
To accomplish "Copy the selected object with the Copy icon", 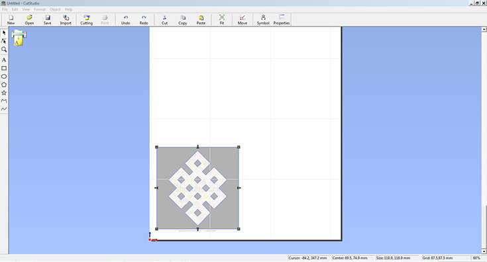I will 183,20.
